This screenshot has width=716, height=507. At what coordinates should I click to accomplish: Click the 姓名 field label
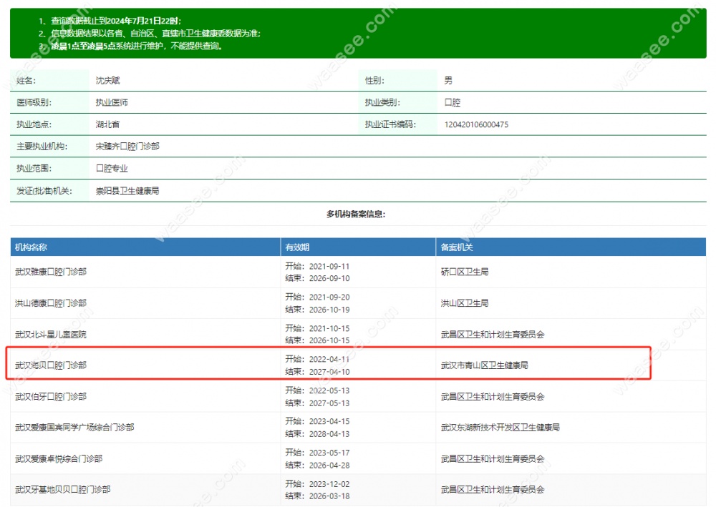point(26,81)
